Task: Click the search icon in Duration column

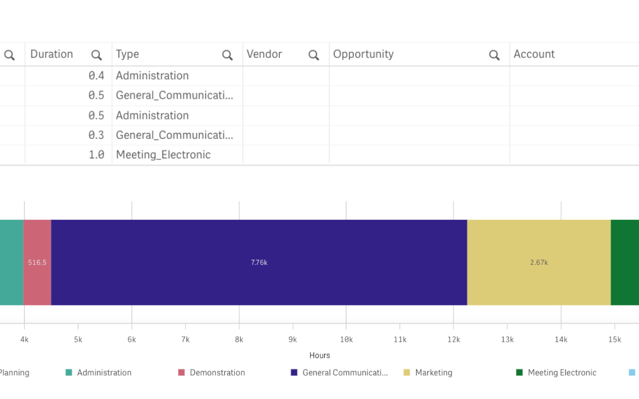Action: [96, 55]
